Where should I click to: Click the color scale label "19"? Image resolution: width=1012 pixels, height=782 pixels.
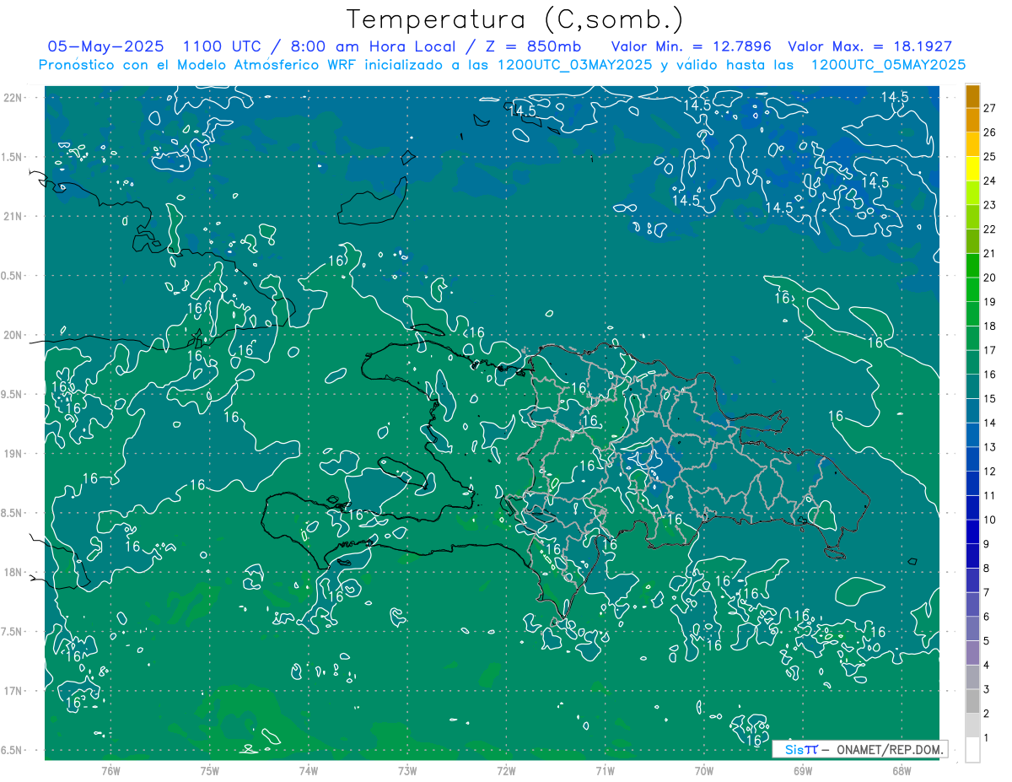(x=990, y=302)
